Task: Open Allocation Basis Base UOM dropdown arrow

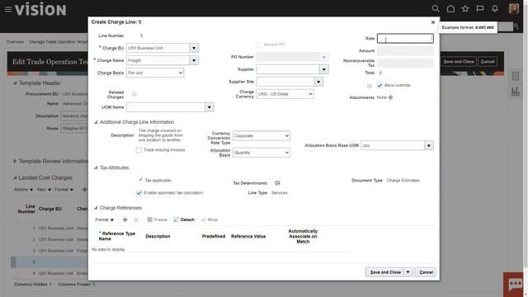Action: [429, 146]
